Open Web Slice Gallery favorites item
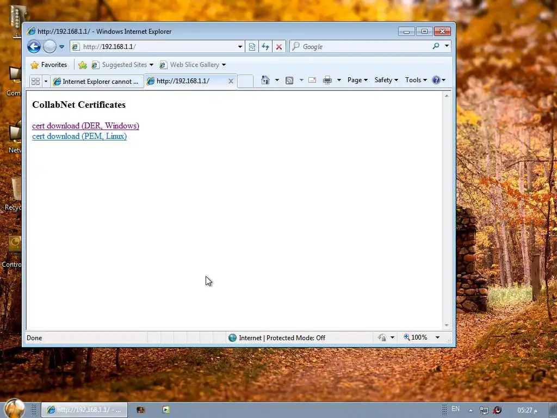Image resolution: width=557 pixels, height=418 pixels. point(193,65)
